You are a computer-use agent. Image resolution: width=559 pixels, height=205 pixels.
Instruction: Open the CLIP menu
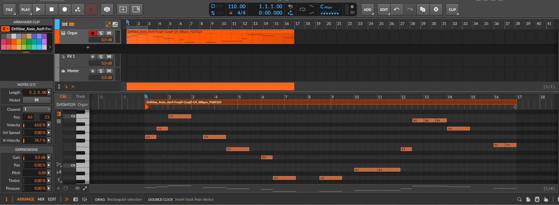click(452, 10)
